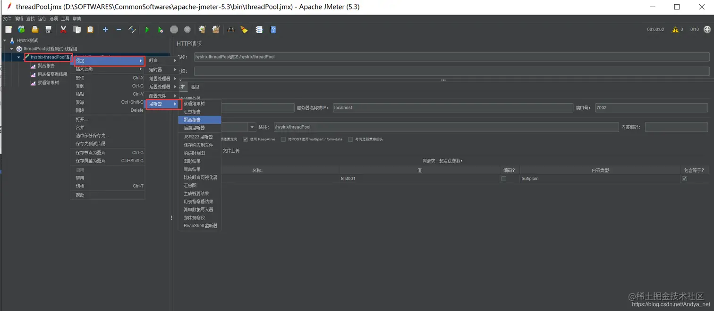Choose 用表格察看结果 in listener submenu

pyautogui.click(x=200, y=202)
